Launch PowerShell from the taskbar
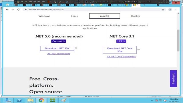This screenshot has height=103, width=183. [x=19, y=100]
